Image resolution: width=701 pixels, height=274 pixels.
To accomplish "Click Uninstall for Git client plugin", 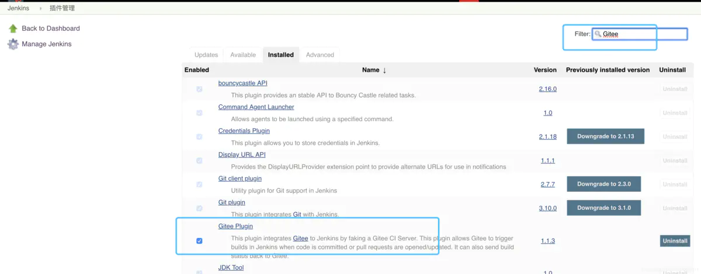I will [x=675, y=185].
